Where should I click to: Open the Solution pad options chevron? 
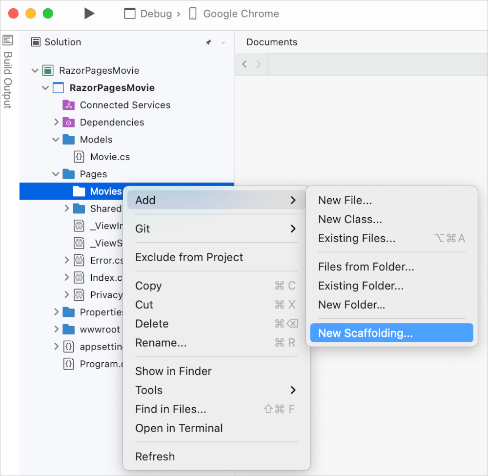pyautogui.click(x=223, y=43)
